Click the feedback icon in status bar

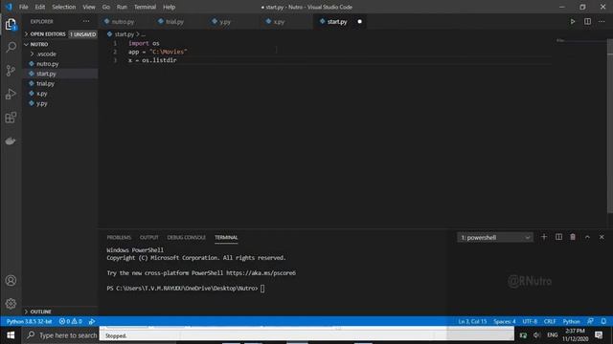pos(590,321)
